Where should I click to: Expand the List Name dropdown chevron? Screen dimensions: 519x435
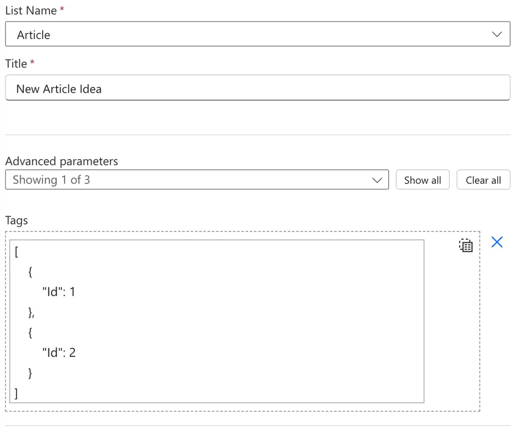tap(497, 34)
